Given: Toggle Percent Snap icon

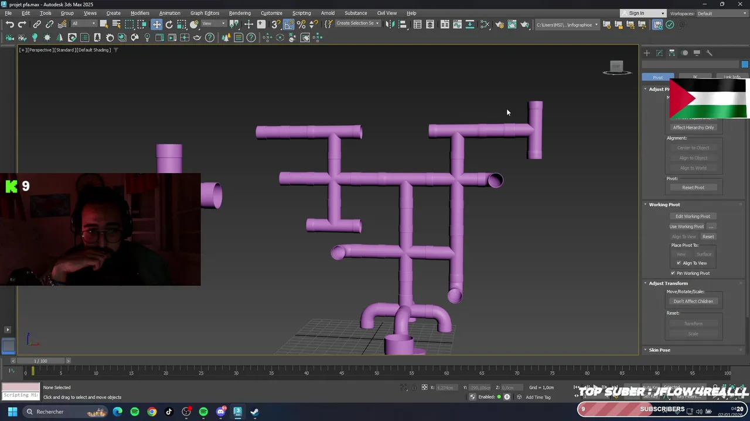Looking at the screenshot, I should click(x=301, y=25).
